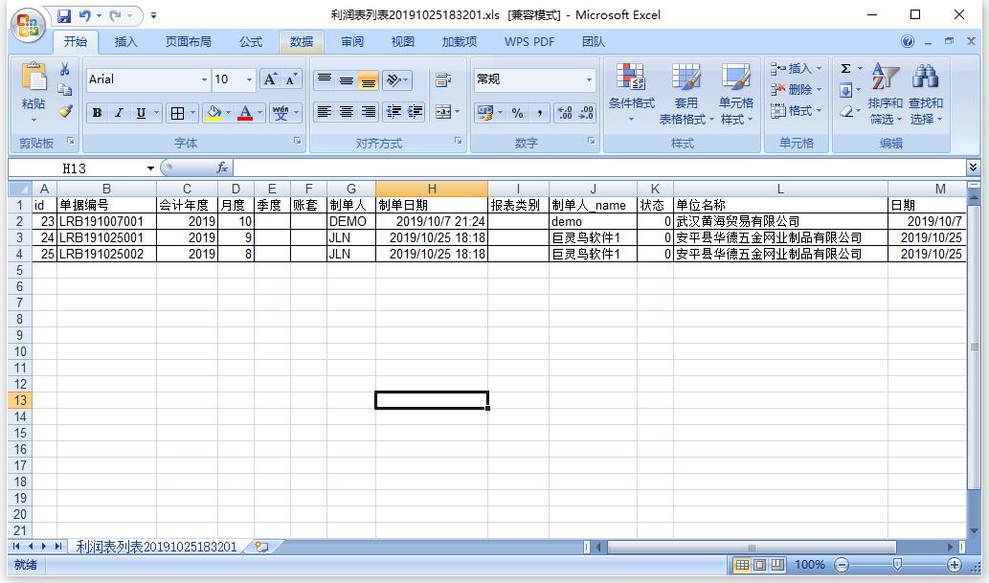Viewport: 989px width, 583px height.
Task: Switch to the 公式 ribbon tab
Action: [251, 42]
